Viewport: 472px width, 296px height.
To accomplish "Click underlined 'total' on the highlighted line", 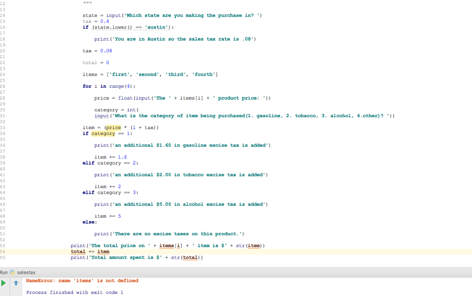I will (77, 252).
